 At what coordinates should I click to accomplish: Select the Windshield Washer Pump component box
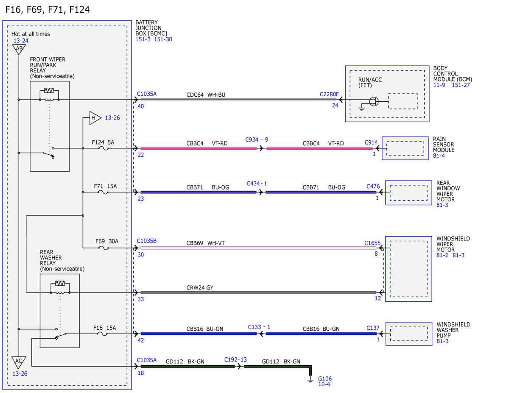click(x=409, y=334)
